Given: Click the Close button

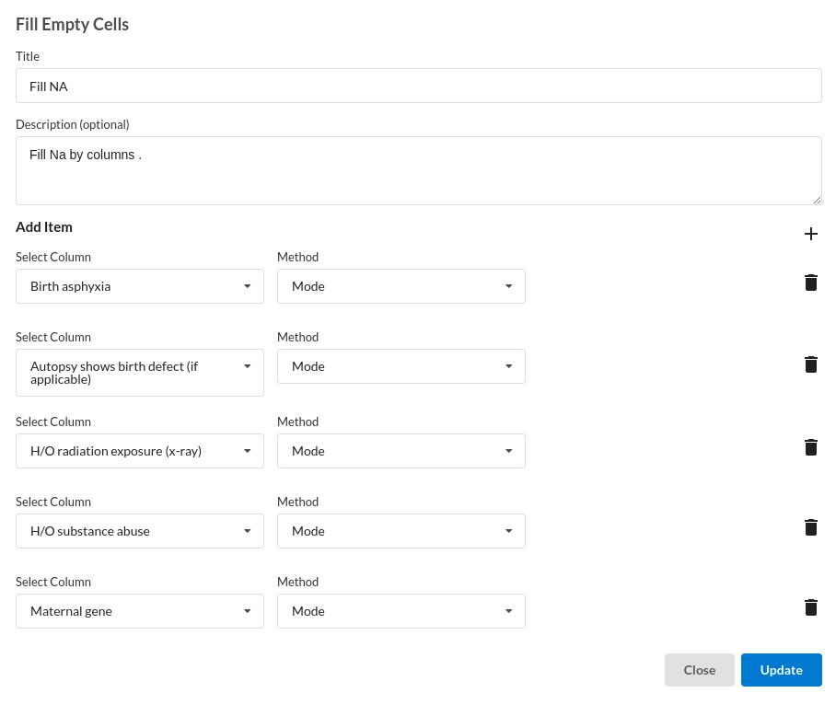Looking at the screenshot, I should tap(699, 670).
